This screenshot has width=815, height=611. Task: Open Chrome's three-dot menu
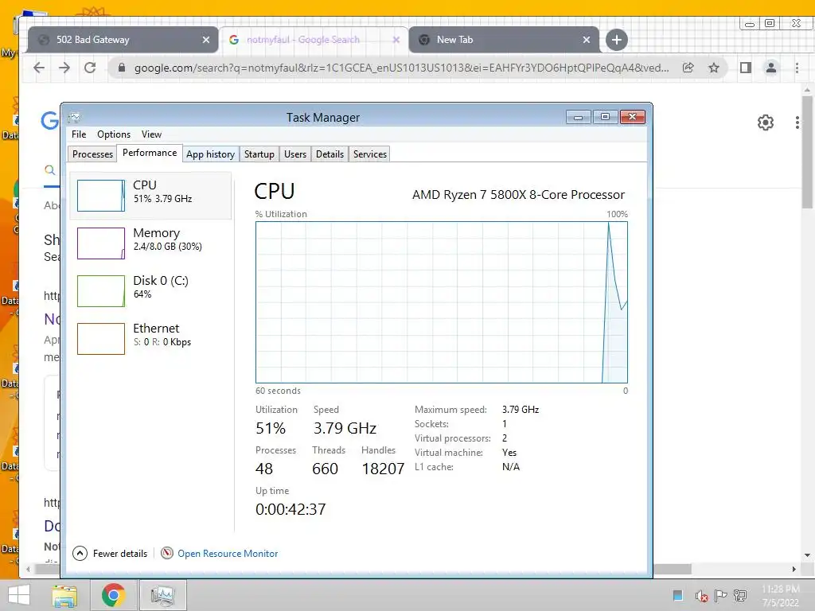click(797, 68)
